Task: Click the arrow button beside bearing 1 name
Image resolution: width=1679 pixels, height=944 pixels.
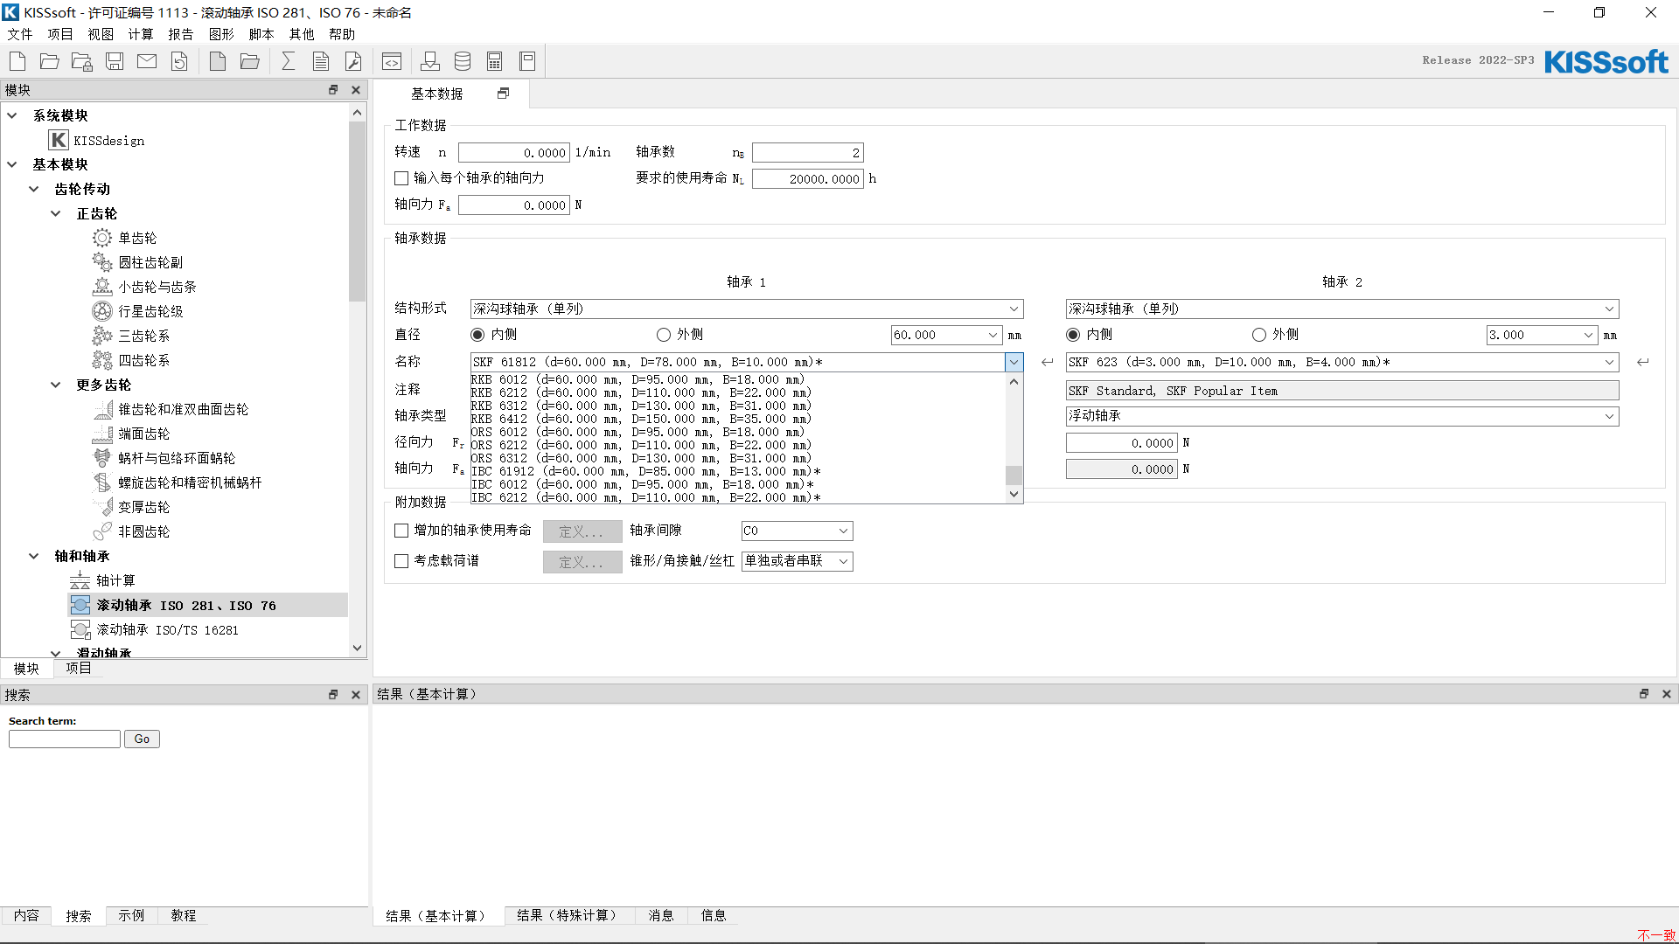Action: point(1048,362)
